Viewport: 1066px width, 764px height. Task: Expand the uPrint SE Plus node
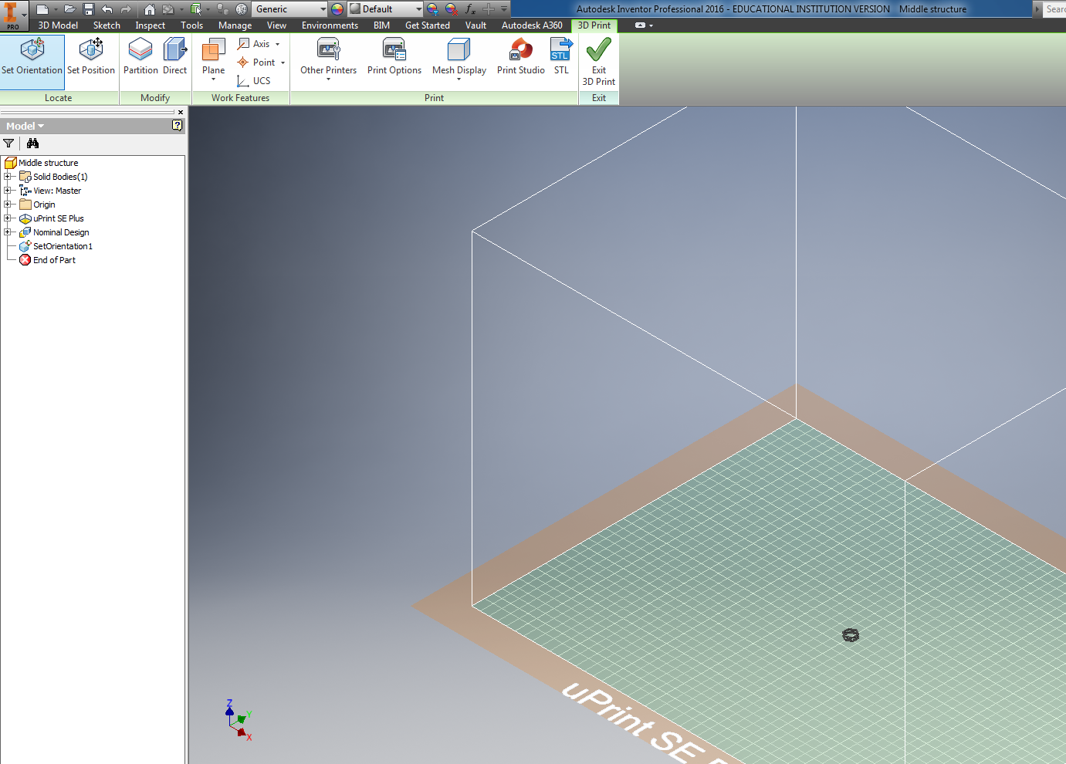8,218
